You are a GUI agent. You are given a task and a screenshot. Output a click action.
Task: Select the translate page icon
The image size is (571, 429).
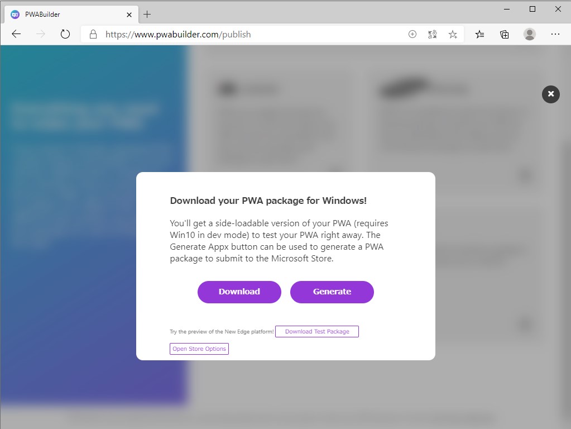(432, 34)
